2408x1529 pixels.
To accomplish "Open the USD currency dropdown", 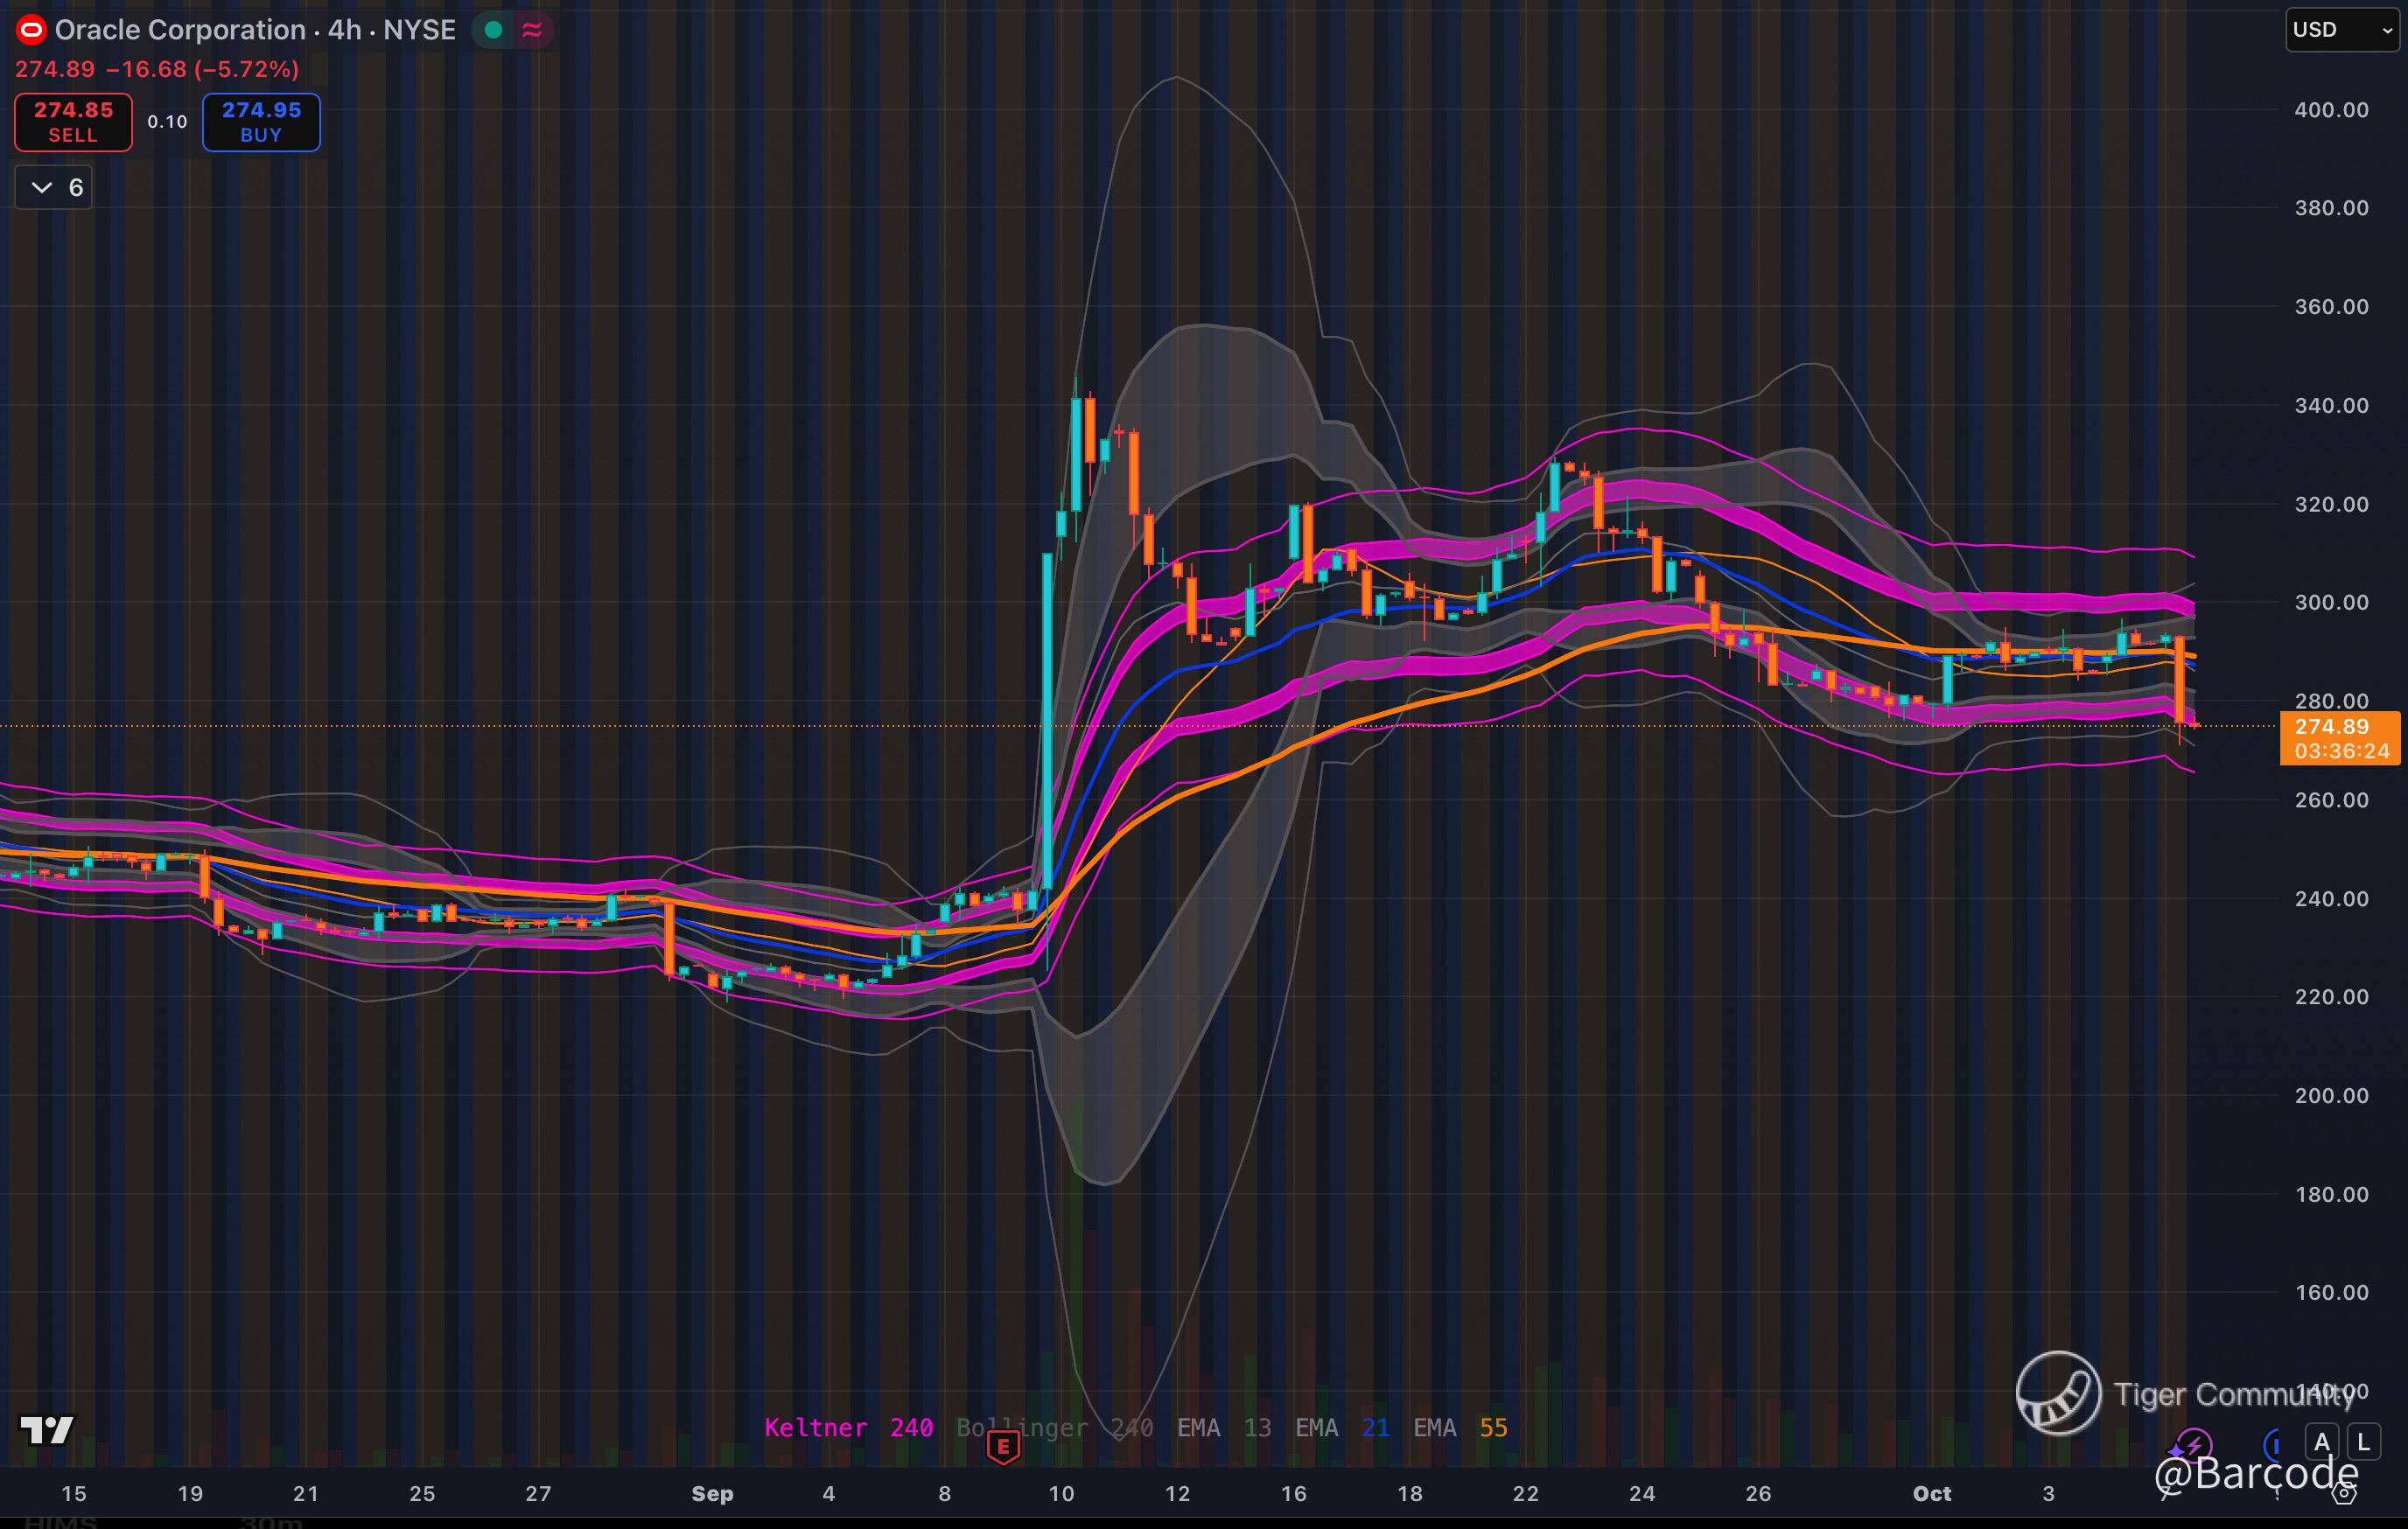I will pos(2343,30).
